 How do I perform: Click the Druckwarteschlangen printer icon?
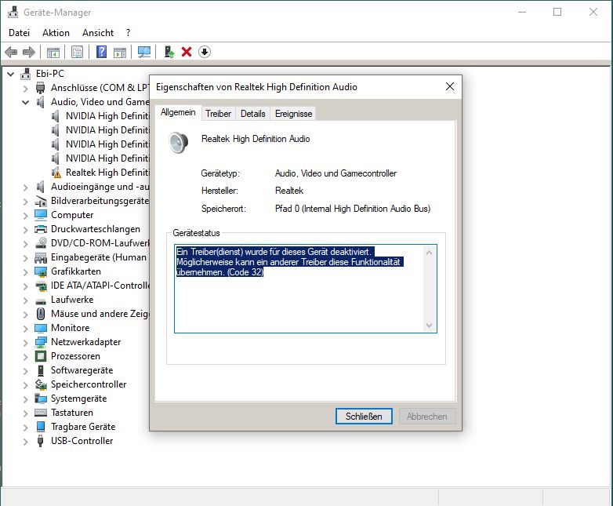(x=41, y=229)
